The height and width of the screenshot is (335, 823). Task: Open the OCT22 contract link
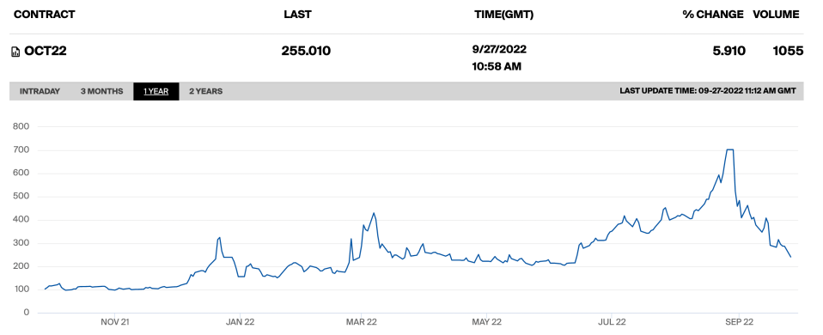point(46,52)
